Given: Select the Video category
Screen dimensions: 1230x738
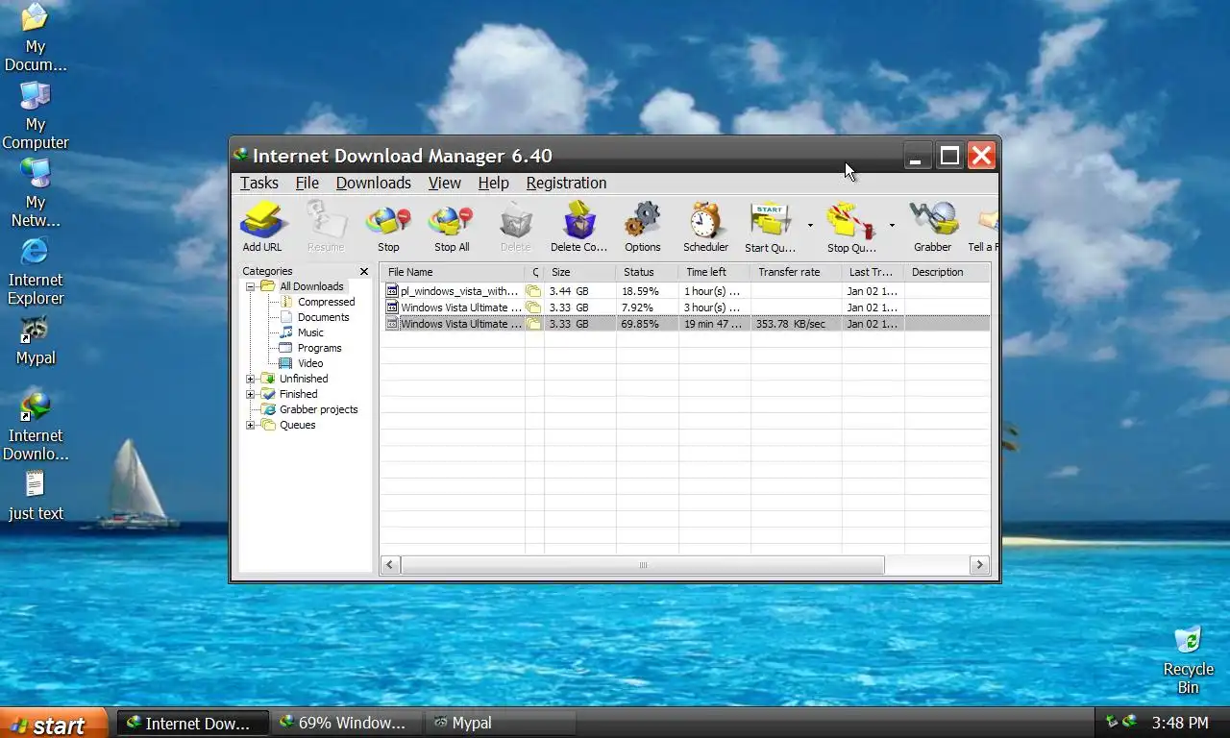Looking at the screenshot, I should [x=310, y=363].
